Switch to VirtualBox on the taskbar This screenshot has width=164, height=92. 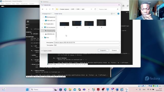(x=122, y=89)
